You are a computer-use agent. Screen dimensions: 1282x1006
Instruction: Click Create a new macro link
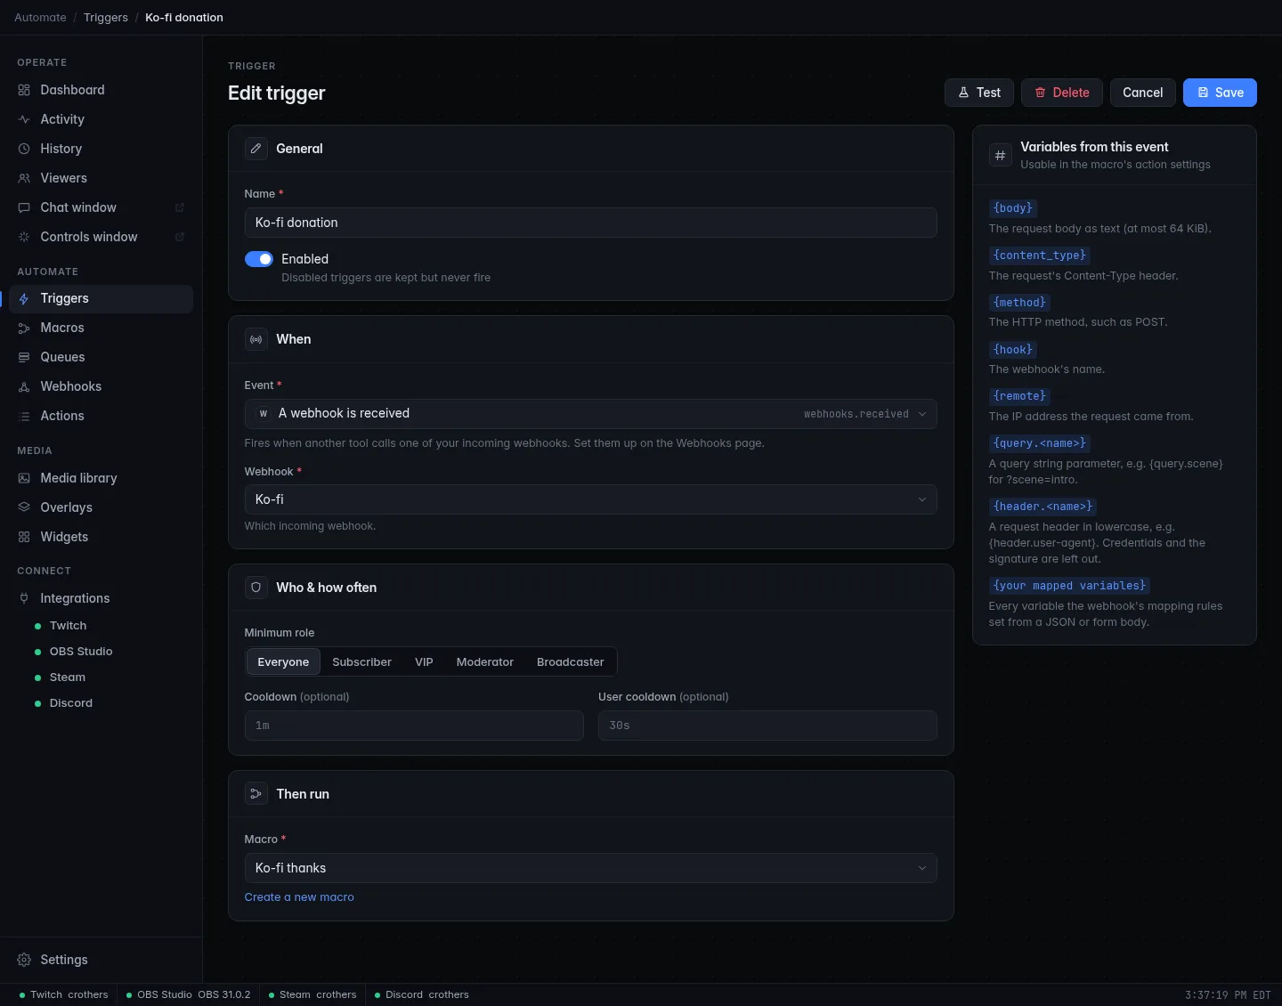pos(299,897)
